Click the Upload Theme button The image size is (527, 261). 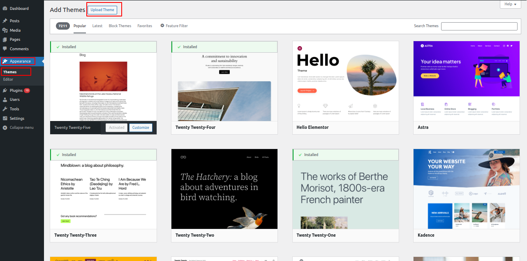[x=102, y=10]
